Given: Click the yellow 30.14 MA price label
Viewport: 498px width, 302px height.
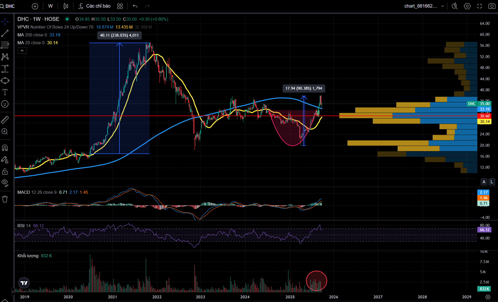Looking at the screenshot, I should 484,122.
